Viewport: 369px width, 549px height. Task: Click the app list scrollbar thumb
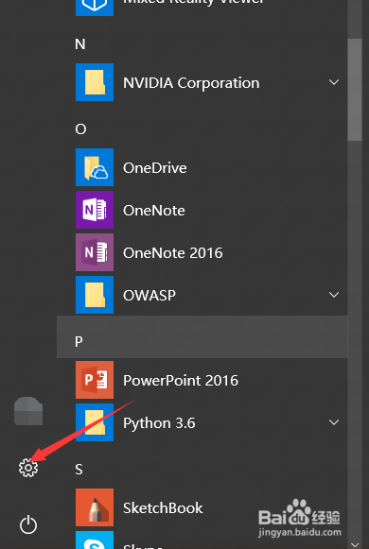(355, 90)
